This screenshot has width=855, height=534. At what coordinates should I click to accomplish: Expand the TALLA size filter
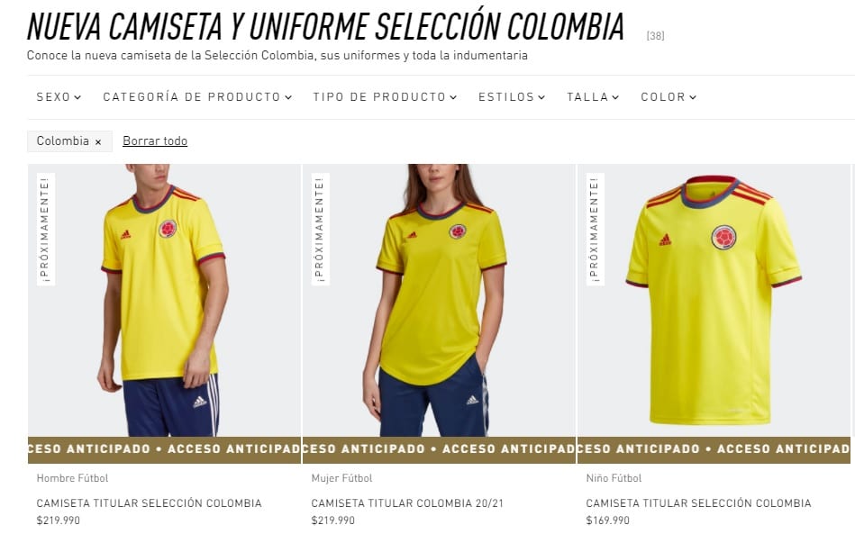[593, 97]
